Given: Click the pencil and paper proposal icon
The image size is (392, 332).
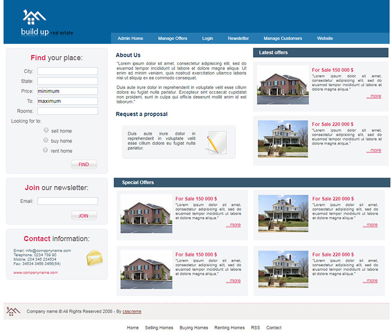Looking at the screenshot, I should click(217, 142).
